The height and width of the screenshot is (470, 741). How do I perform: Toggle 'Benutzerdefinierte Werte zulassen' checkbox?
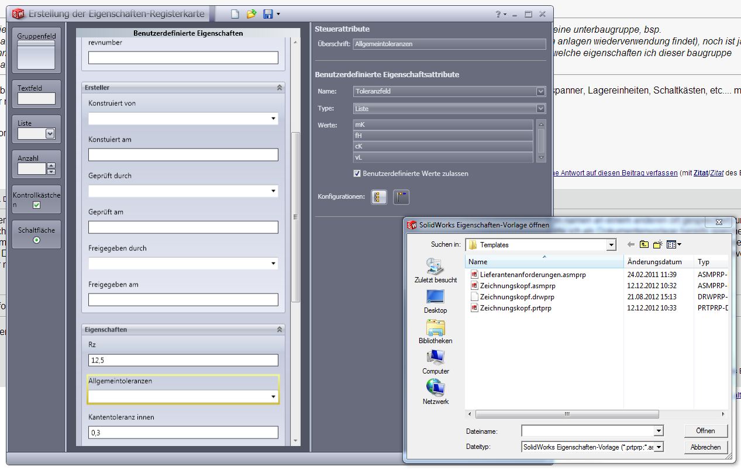click(357, 174)
